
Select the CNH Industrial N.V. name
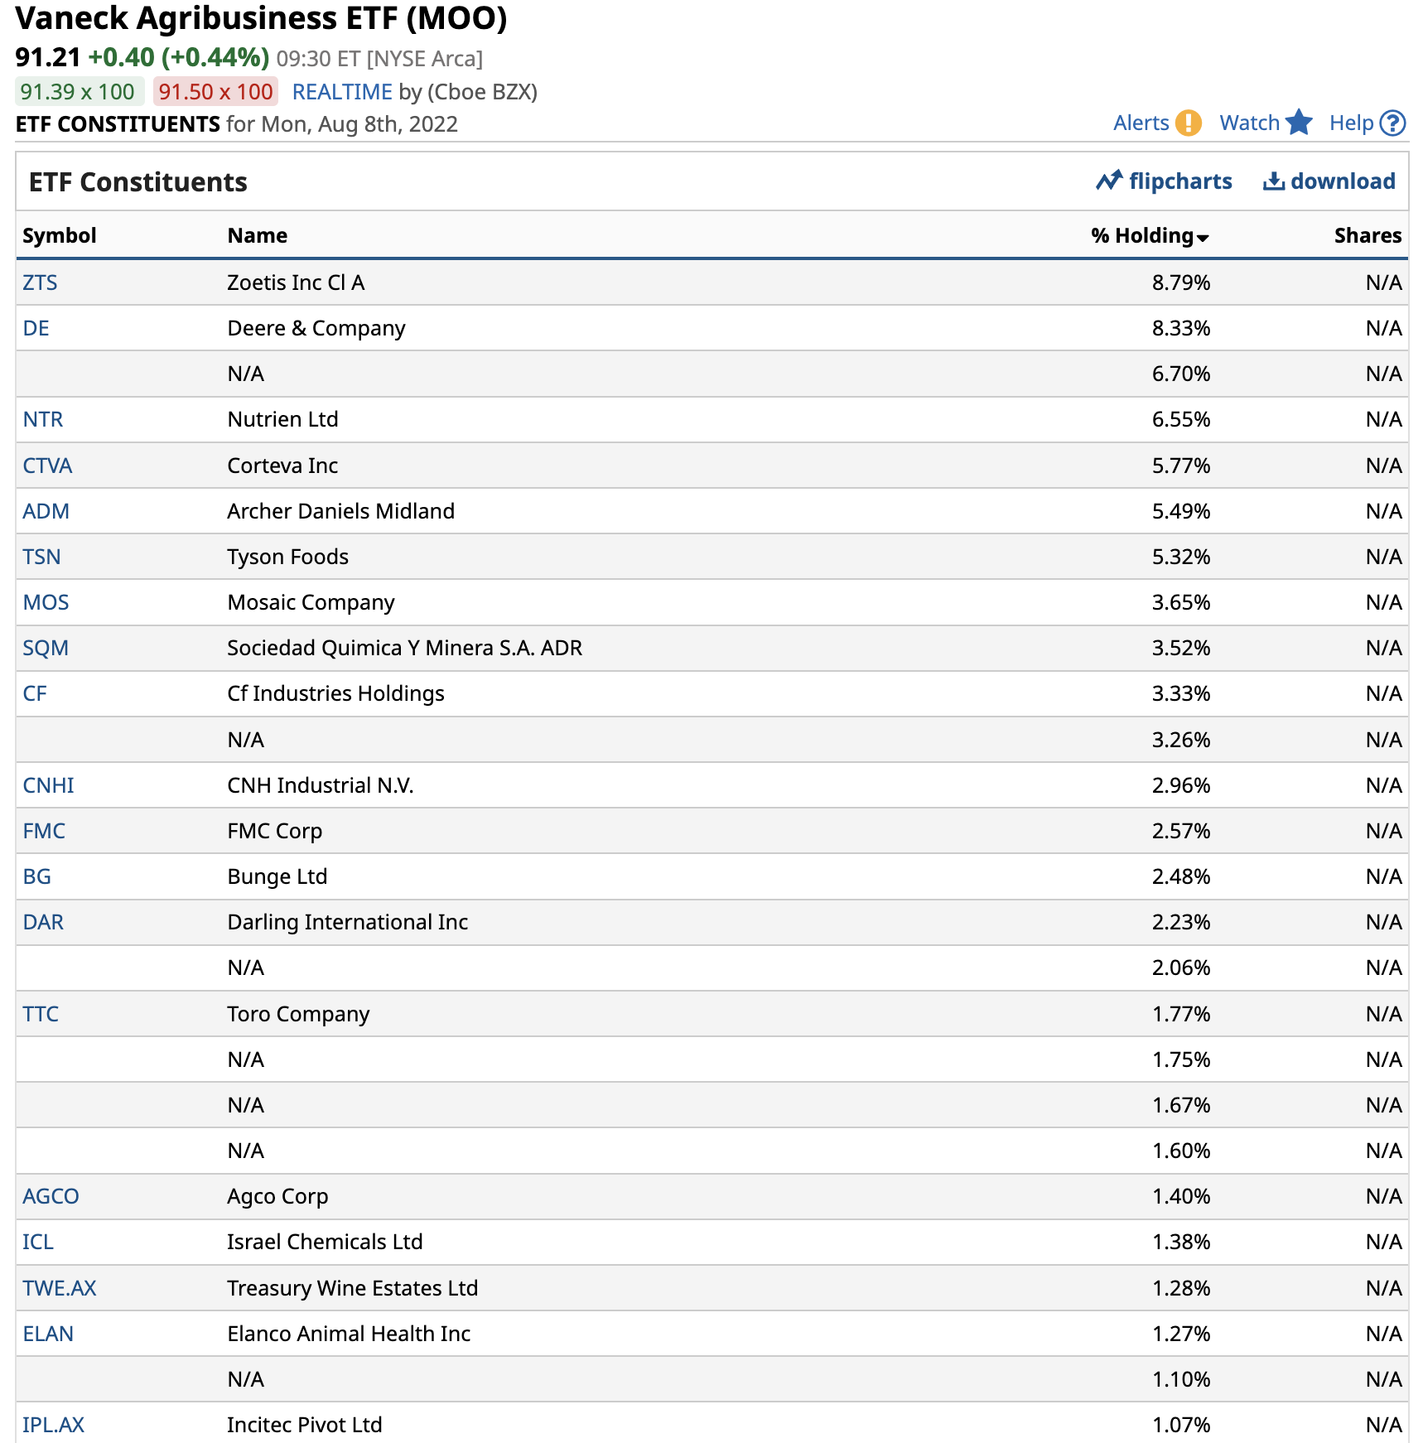[321, 785]
